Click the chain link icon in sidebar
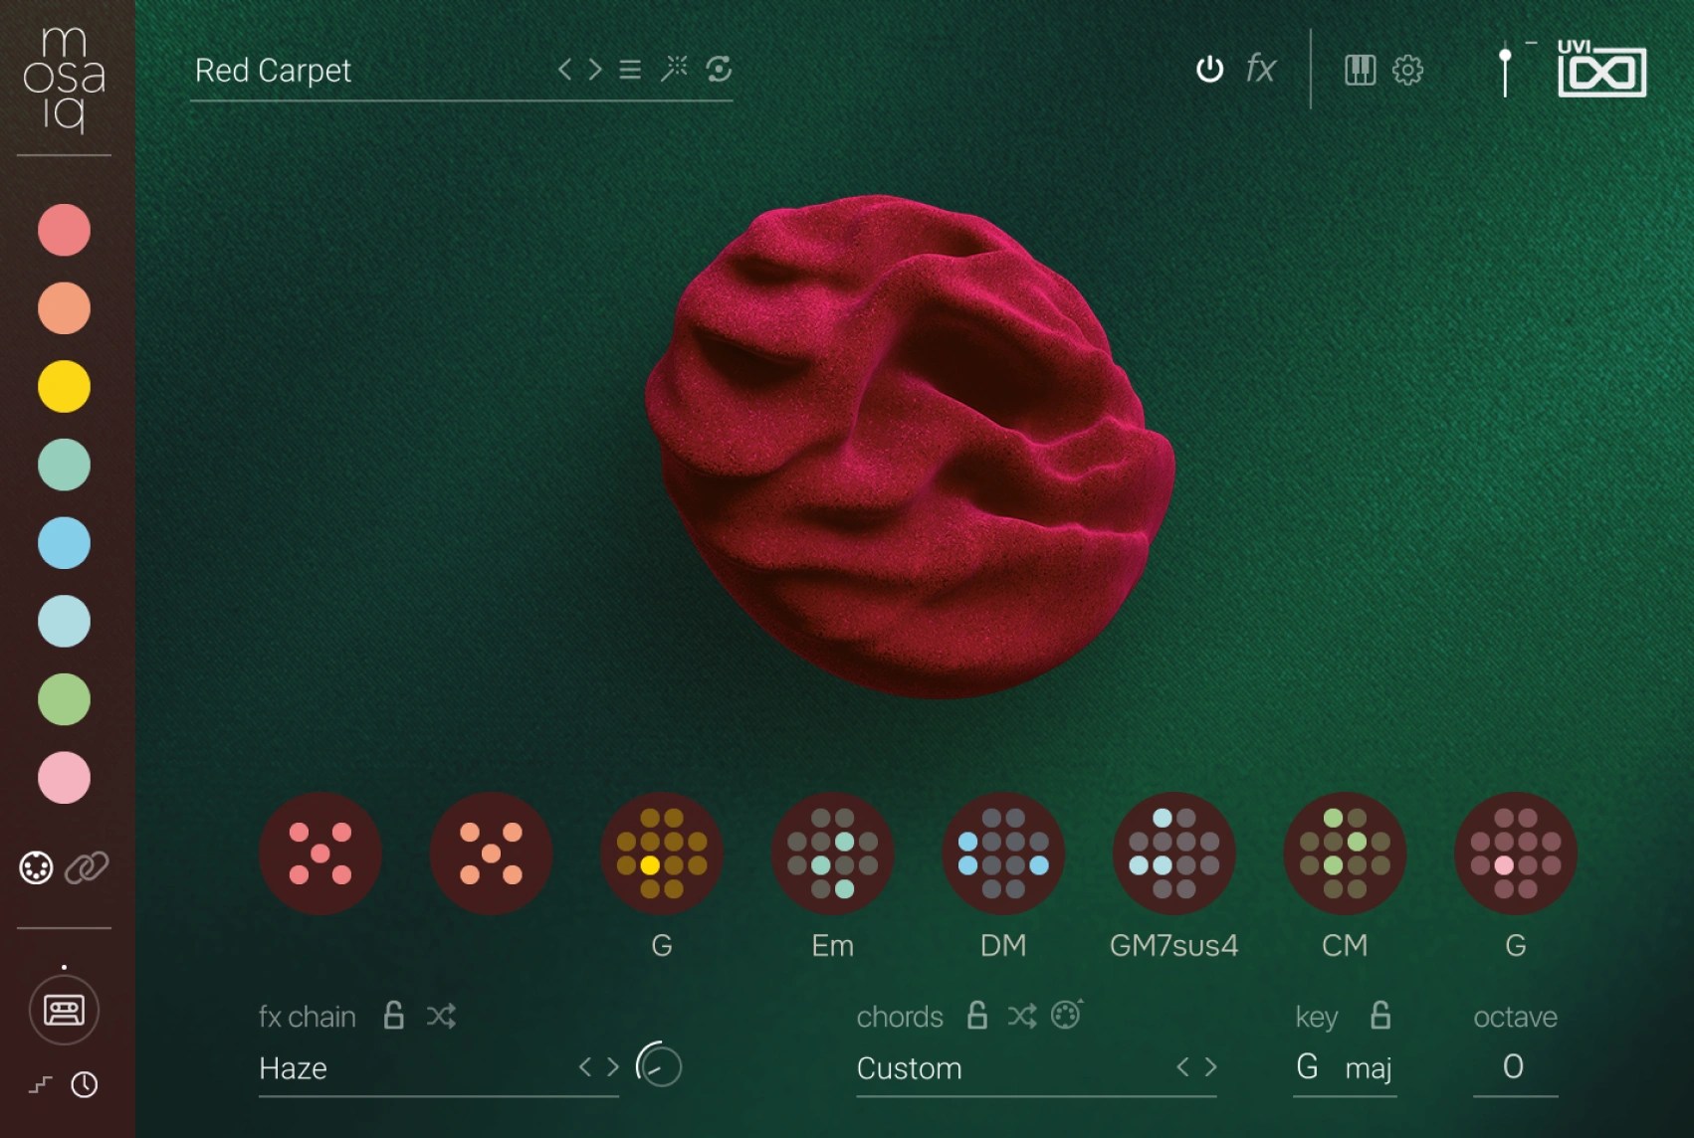 tap(87, 868)
